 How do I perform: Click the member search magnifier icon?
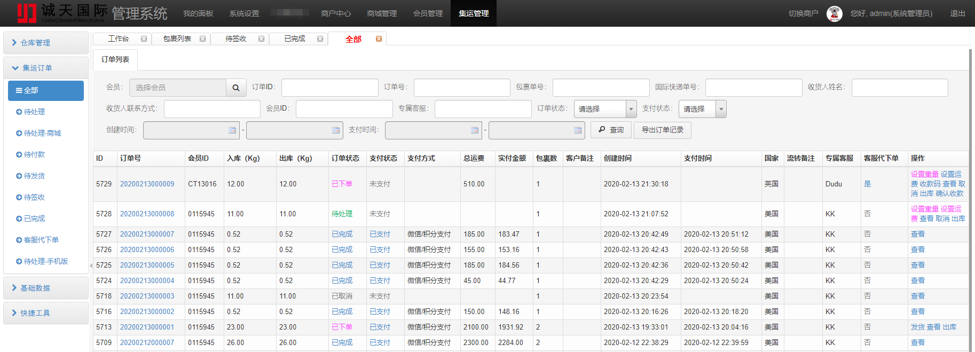tap(236, 88)
